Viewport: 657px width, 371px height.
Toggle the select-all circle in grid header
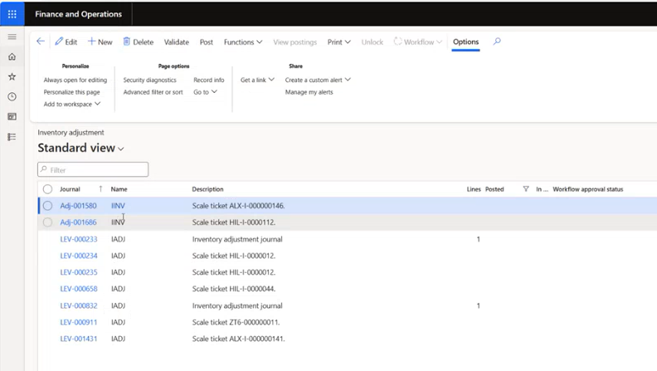(47, 189)
